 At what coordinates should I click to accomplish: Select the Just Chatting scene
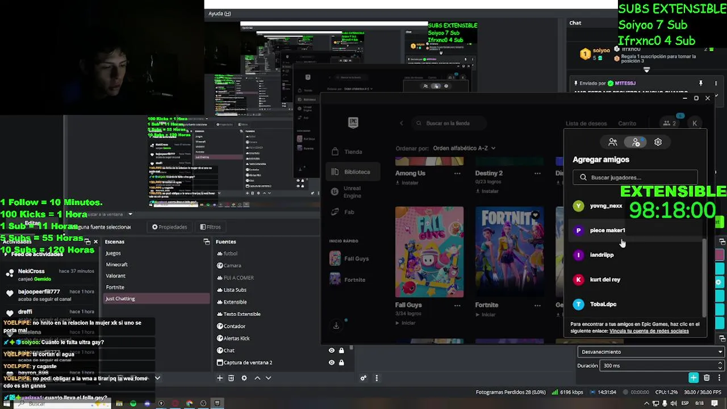tap(156, 298)
